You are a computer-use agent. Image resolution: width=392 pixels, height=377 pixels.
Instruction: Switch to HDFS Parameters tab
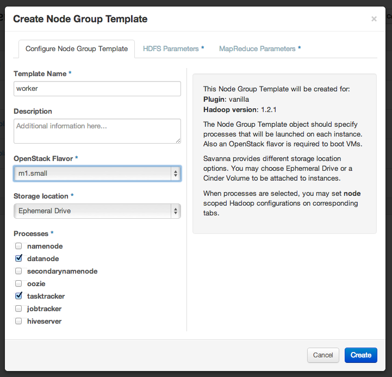173,49
